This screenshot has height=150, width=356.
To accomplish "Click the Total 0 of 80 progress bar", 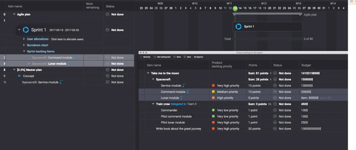I will [x=267, y=39].
